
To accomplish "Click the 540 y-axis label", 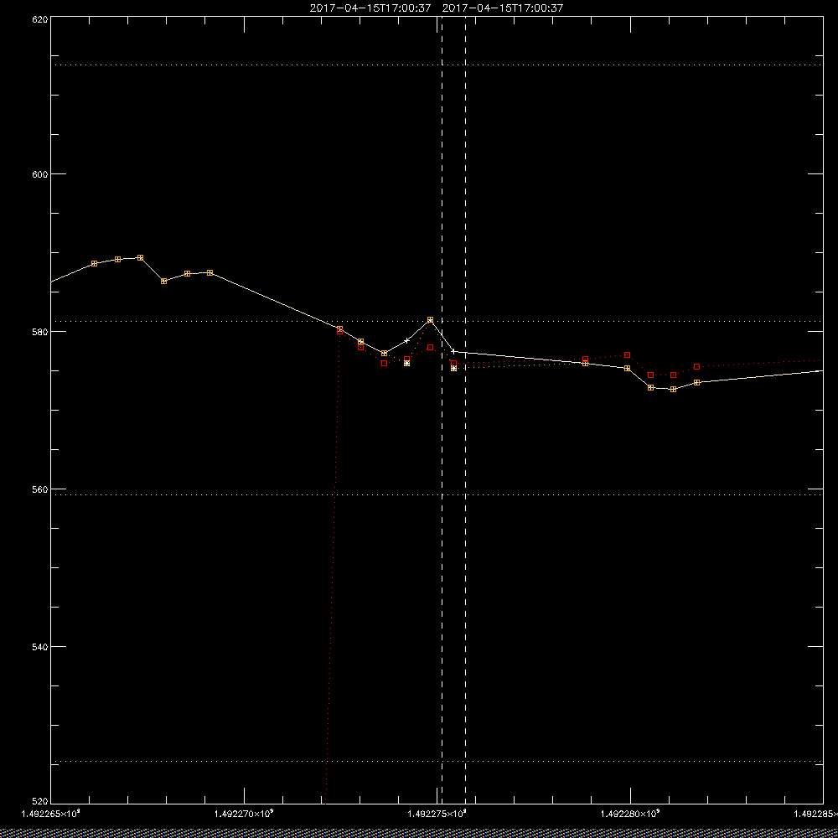I will [x=41, y=647].
